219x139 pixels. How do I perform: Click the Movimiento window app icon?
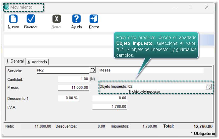tap(6, 7)
